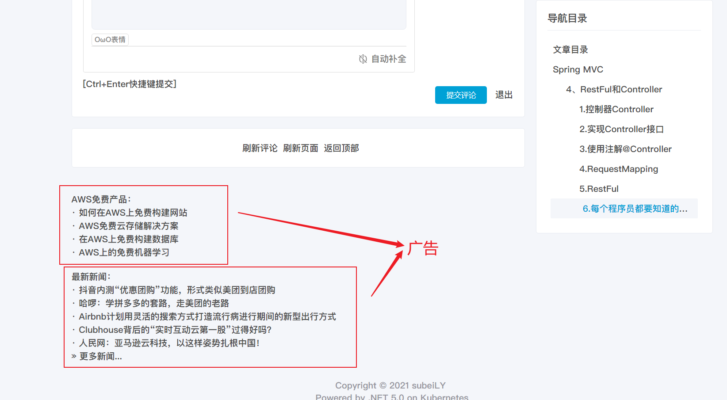
Task: Open 在AWS上免费构建数据库 link
Action: (129, 239)
